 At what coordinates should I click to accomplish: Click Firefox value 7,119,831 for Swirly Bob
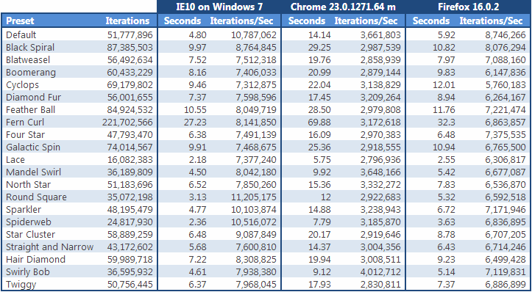pos(506,272)
